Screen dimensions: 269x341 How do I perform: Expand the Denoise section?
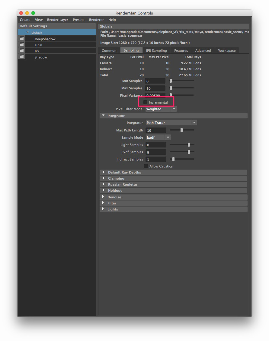103,197
